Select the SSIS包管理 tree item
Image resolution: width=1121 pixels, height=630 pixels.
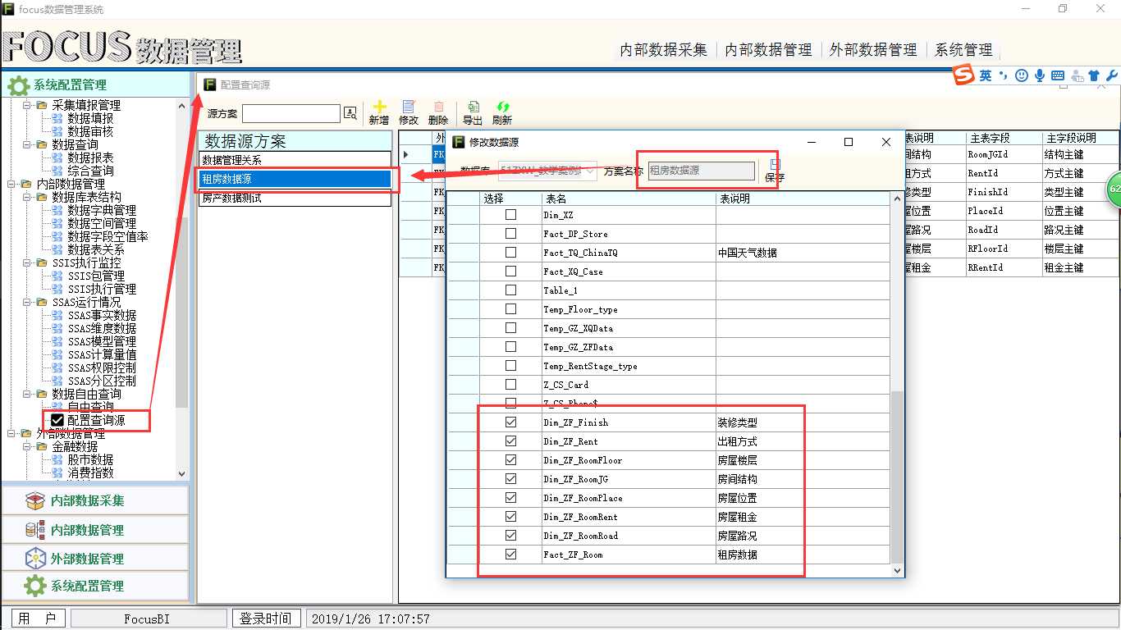pyautogui.click(x=96, y=276)
